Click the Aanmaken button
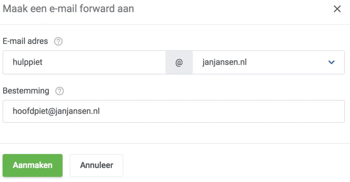 tap(32, 165)
